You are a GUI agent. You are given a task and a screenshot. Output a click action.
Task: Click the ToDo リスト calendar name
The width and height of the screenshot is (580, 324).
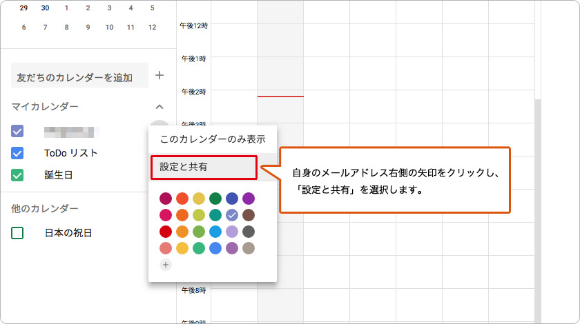(71, 153)
